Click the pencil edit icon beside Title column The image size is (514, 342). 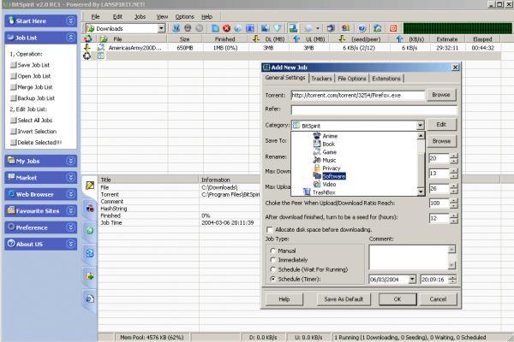89,186
